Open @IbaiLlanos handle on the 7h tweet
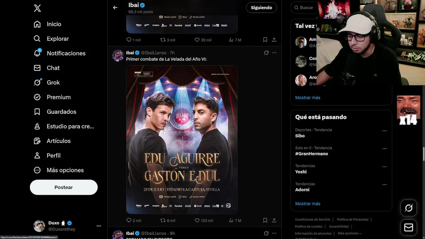The height and width of the screenshot is (239, 425). pos(154,53)
